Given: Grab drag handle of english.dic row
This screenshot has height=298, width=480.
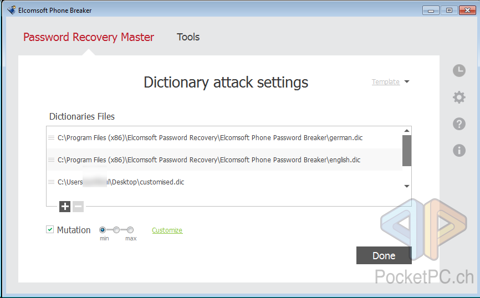Looking at the screenshot, I should [x=52, y=160].
